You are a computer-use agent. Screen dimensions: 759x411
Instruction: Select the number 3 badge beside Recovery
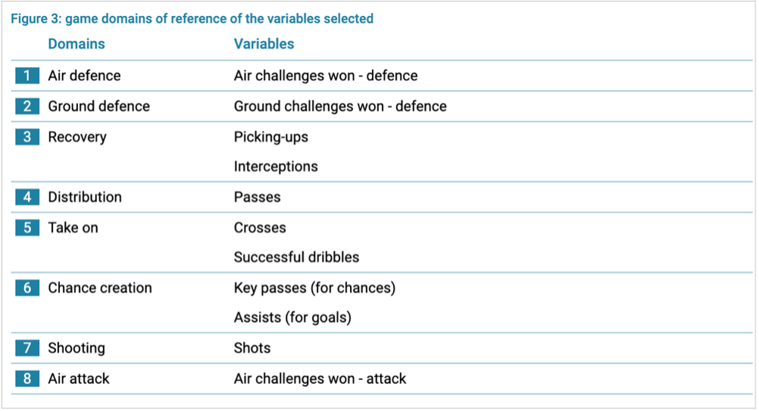click(x=27, y=137)
